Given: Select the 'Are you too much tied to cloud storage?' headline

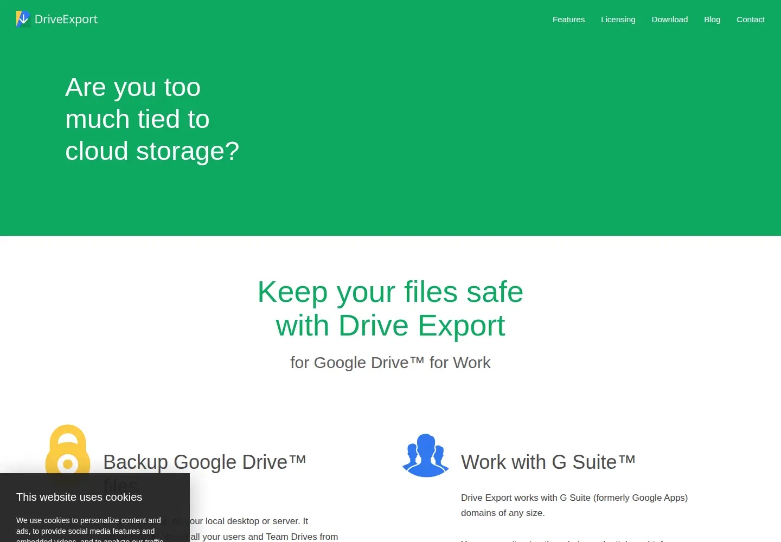Looking at the screenshot, I should click(152, 119).
